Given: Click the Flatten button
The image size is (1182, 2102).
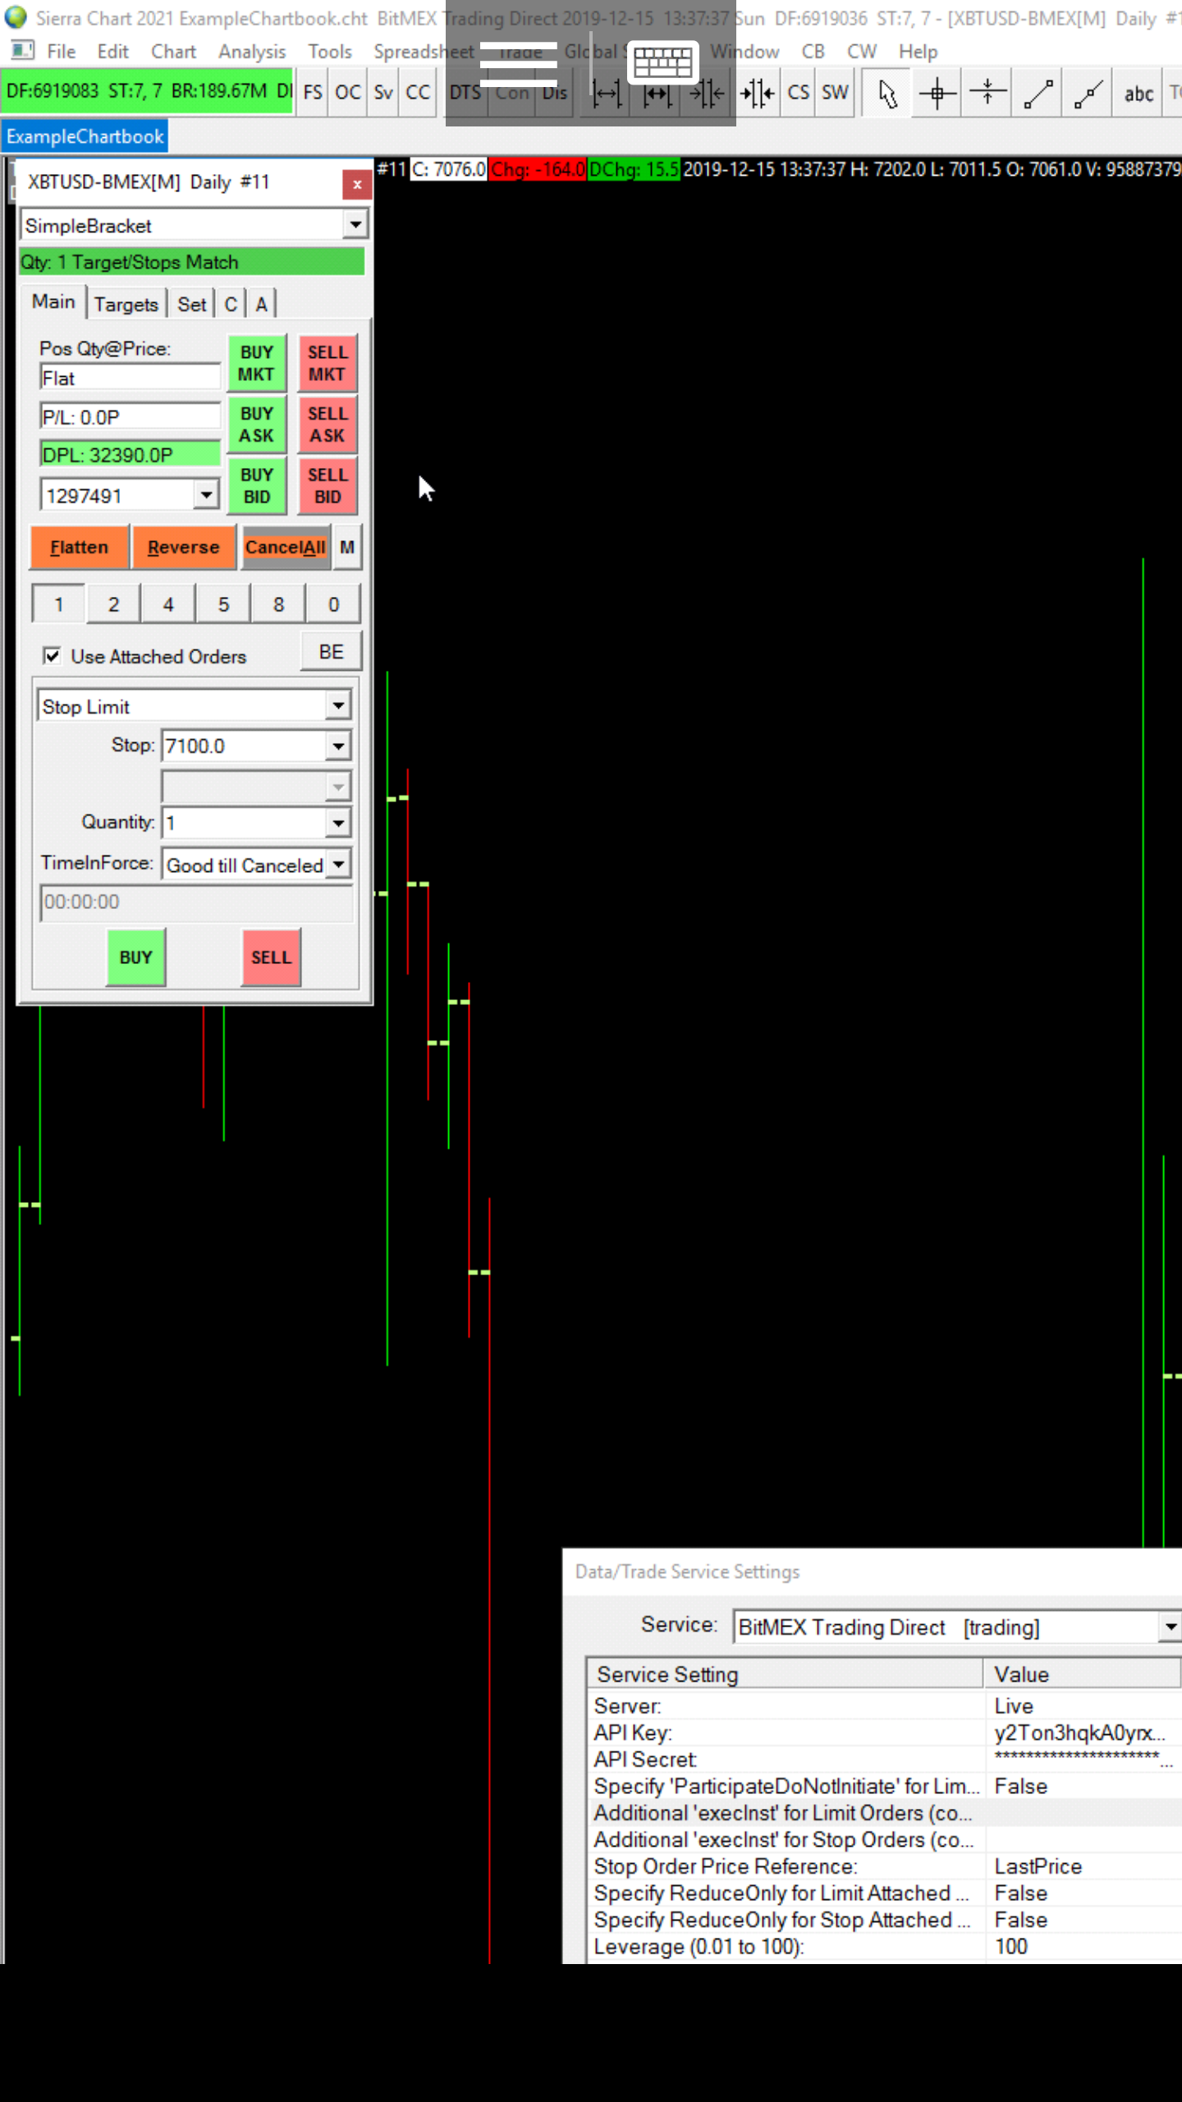Looking at the screenshot, I should click(x=80, y=548).
